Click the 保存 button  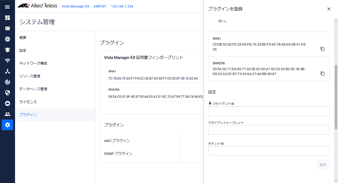point(323,165)
